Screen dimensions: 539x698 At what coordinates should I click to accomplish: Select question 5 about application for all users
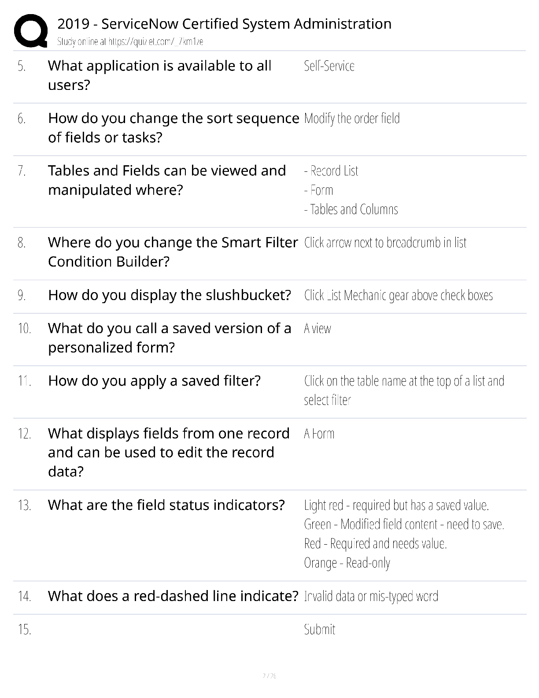(159, 75)
